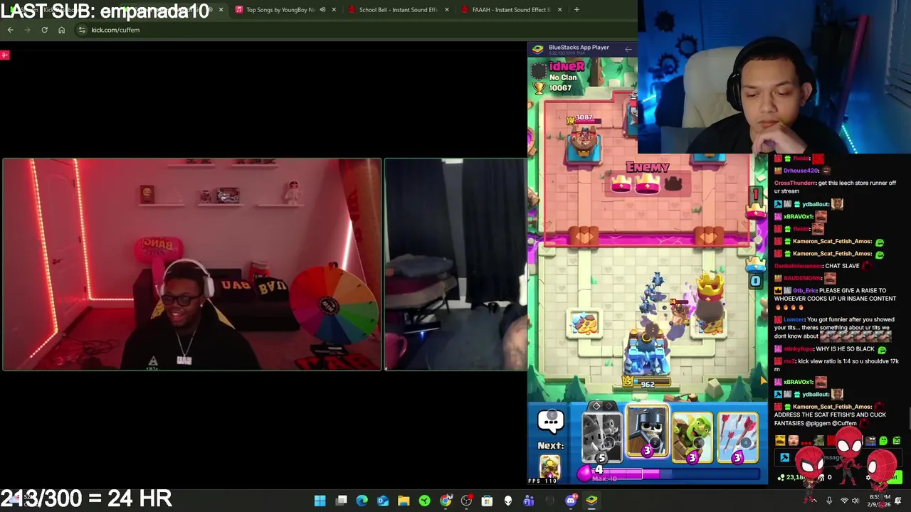Viewport: 911px width, 512px height.
Task: Close the School Bell sound effect tab
Action: (447, 10)
